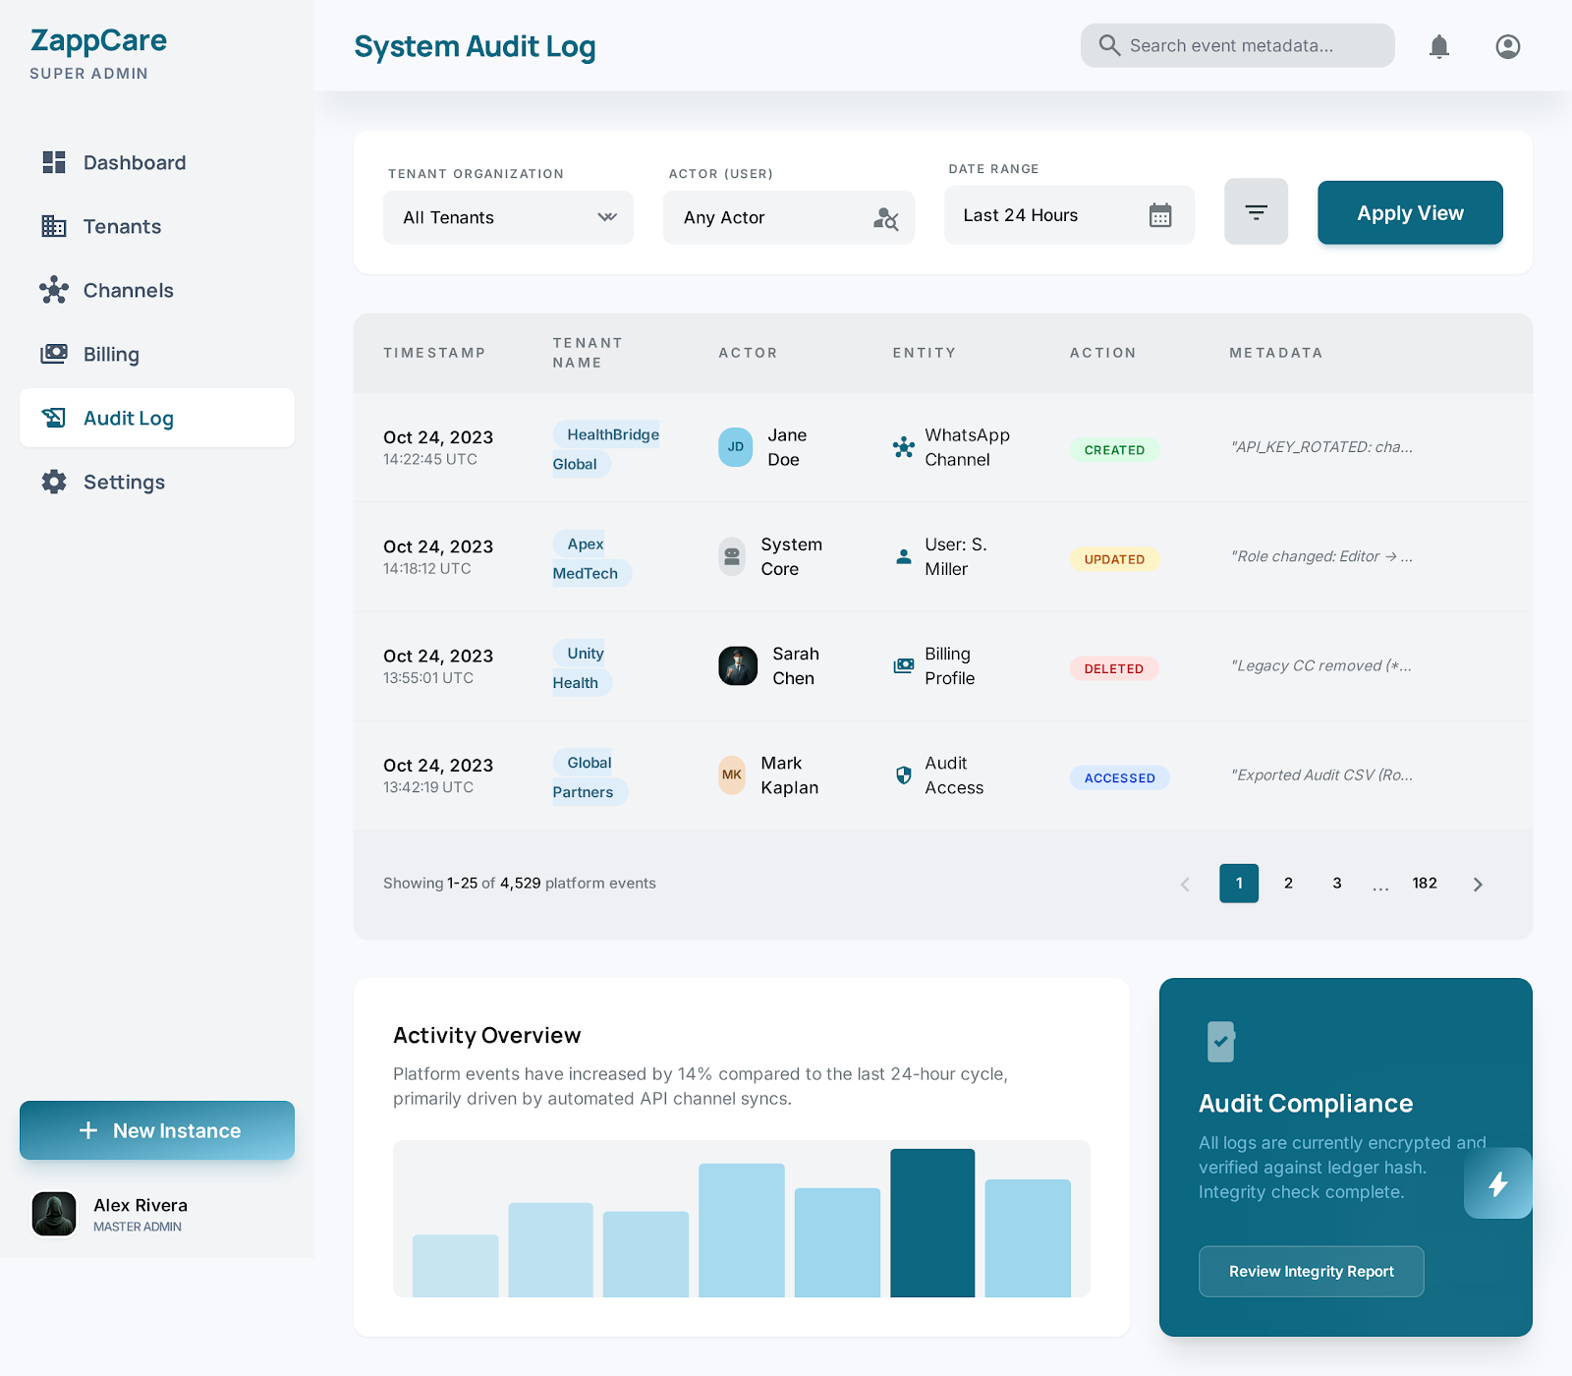Click the darkest bar in Activity Overview chart

tap(932, 1223)
